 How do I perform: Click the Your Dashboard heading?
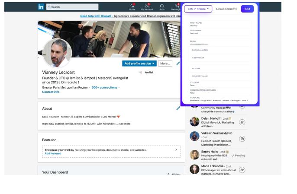click(55, 172)
